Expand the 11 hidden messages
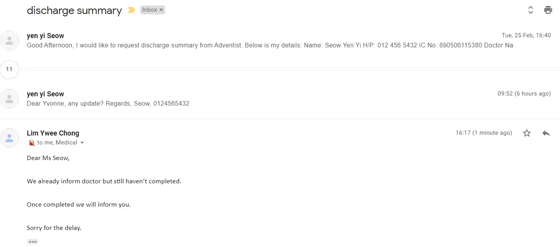The width and height of the screenshot is (560, 247). click(9, 70)
